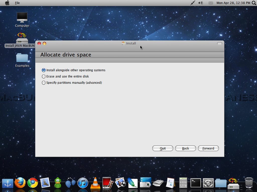Click the date and time in menu bar

233,3
